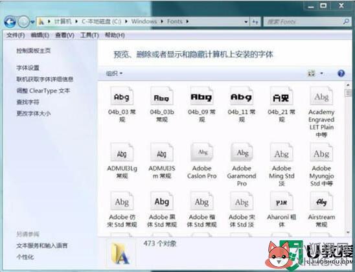
Task: Open the address bar history dropdown
Action: [x=246, y=22]
